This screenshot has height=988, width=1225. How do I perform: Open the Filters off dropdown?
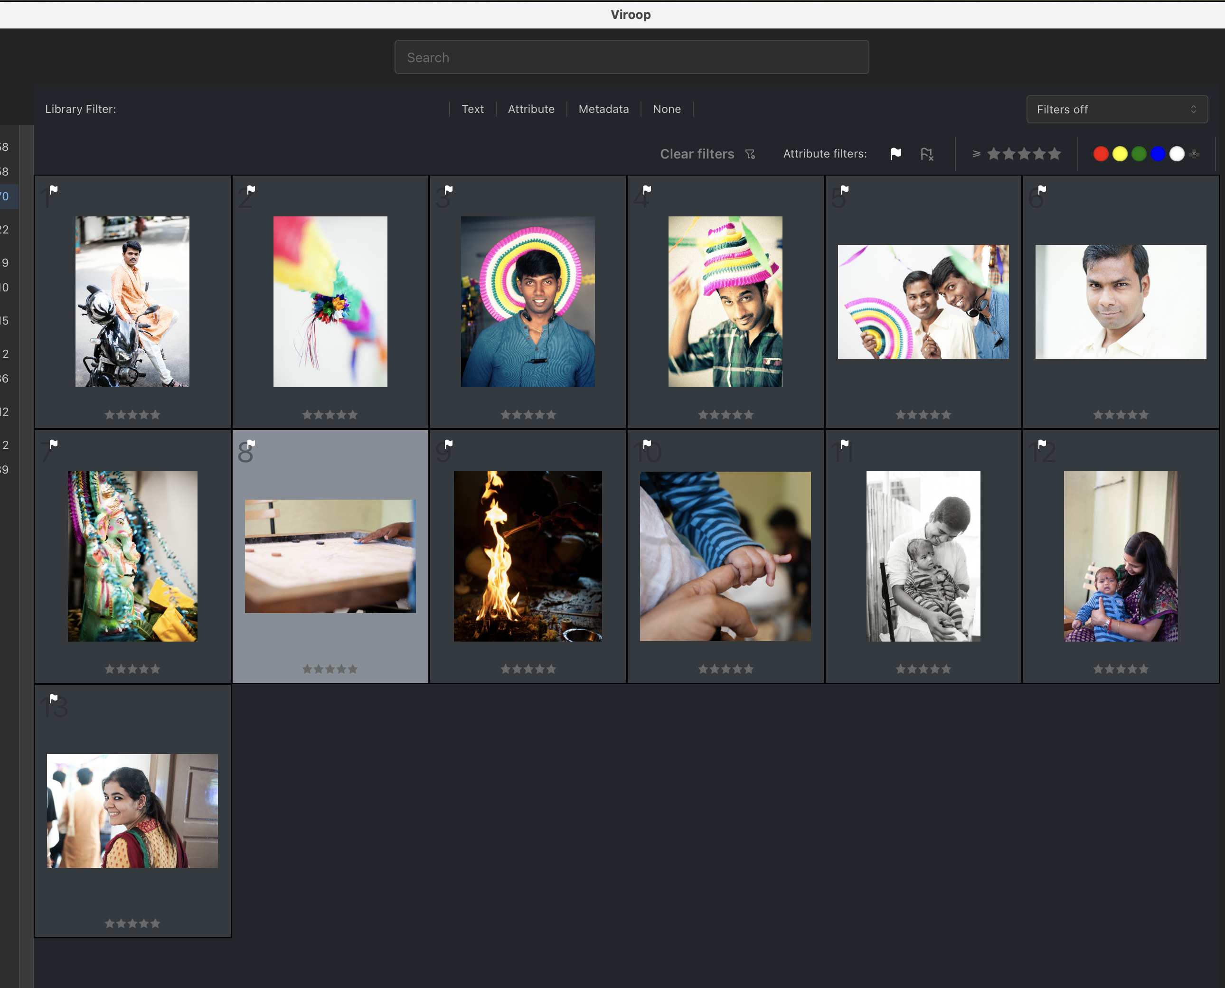click(1116, 109)
